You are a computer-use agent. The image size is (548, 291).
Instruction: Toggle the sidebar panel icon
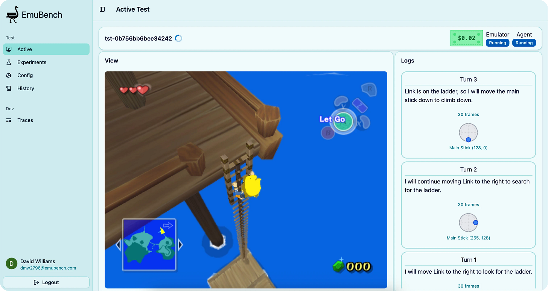(x=102, y=9)
